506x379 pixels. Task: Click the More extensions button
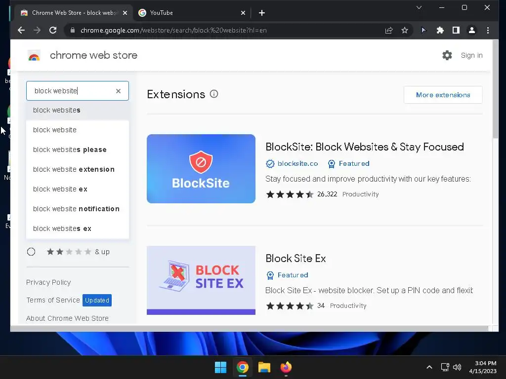[443, 95]
